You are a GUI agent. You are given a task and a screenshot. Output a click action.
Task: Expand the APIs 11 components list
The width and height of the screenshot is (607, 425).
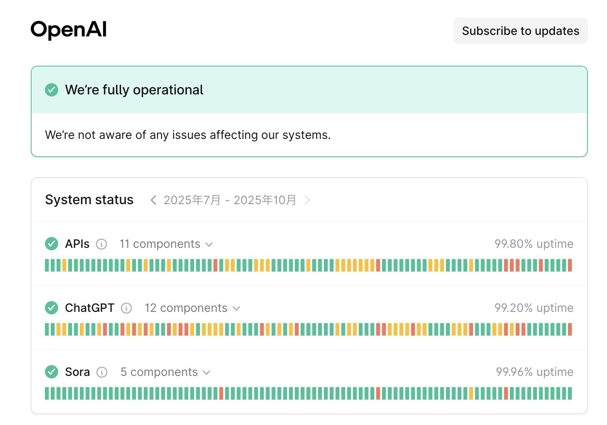[x=166, y=244]
